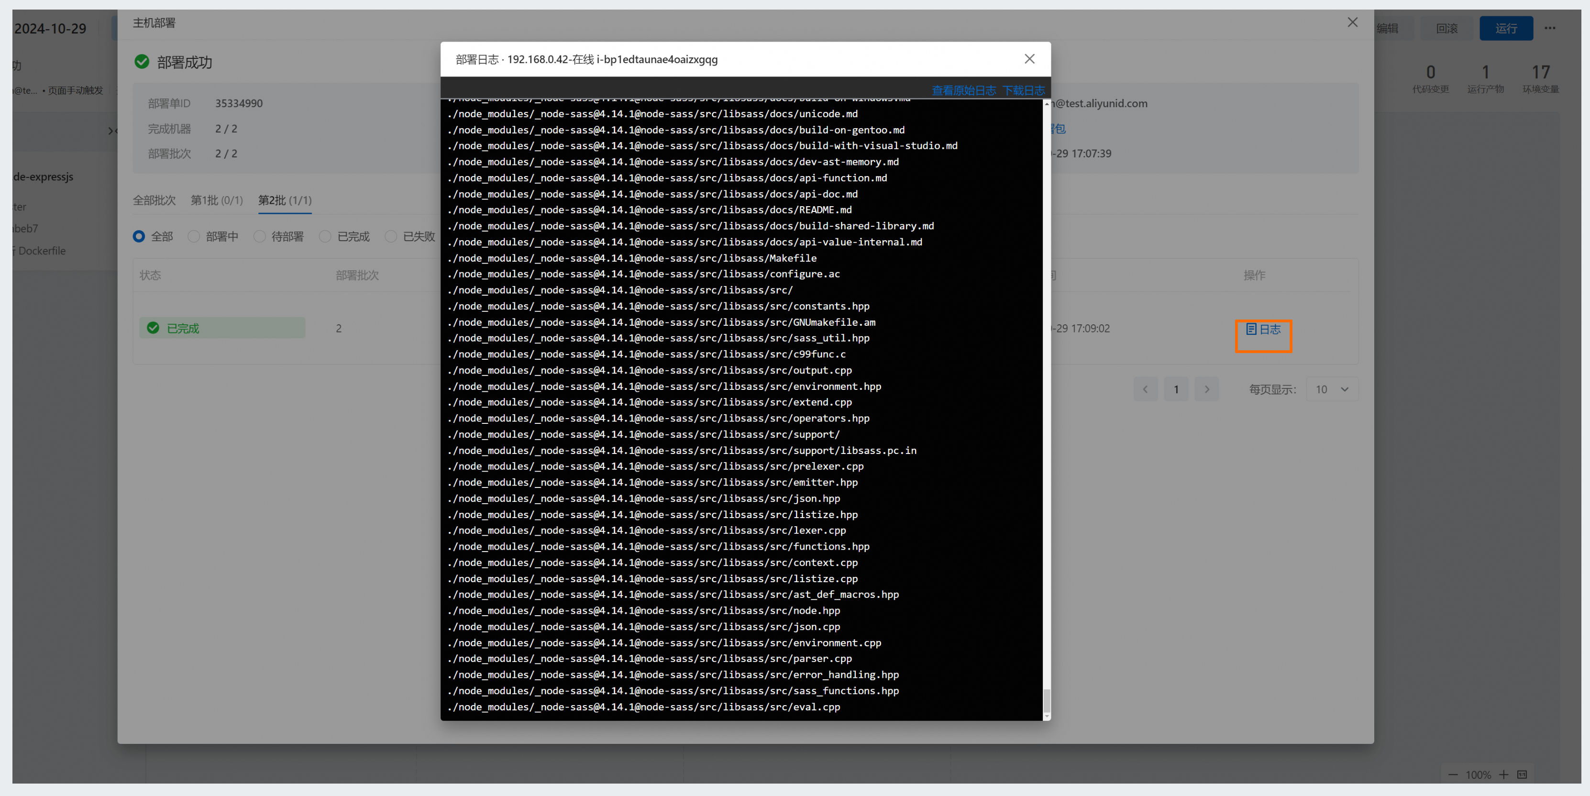The image size is (1590, 796).
Task: Click 17 环境变量 counter
Action: coord(1540,79)
